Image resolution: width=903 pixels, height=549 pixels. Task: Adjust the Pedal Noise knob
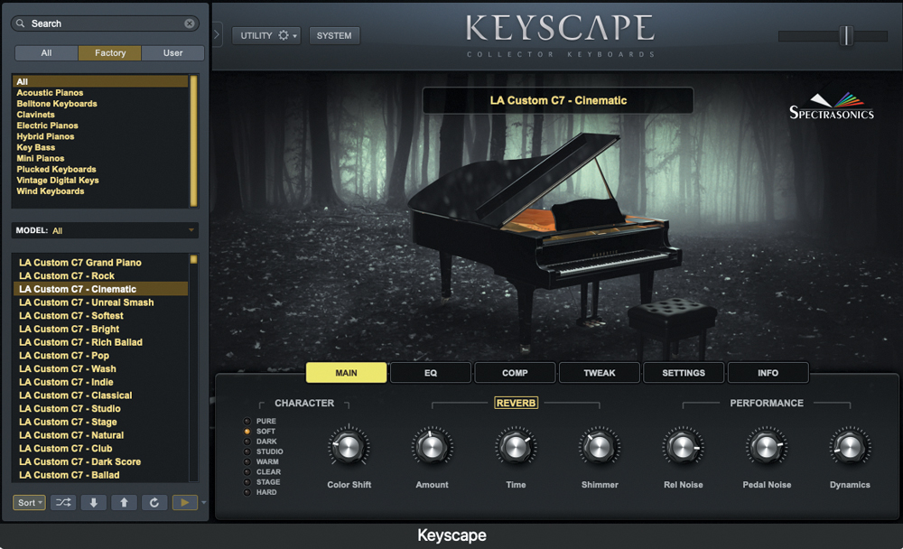click(767, 446)
